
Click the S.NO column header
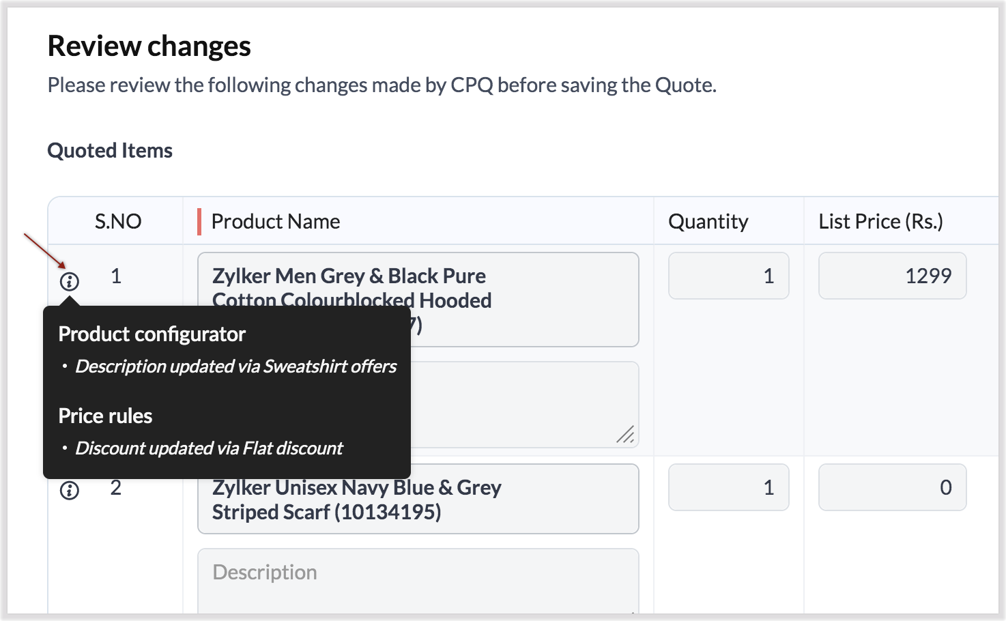[117, 221]
